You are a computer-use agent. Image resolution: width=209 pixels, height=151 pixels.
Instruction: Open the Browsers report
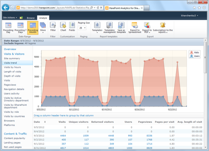9,121
